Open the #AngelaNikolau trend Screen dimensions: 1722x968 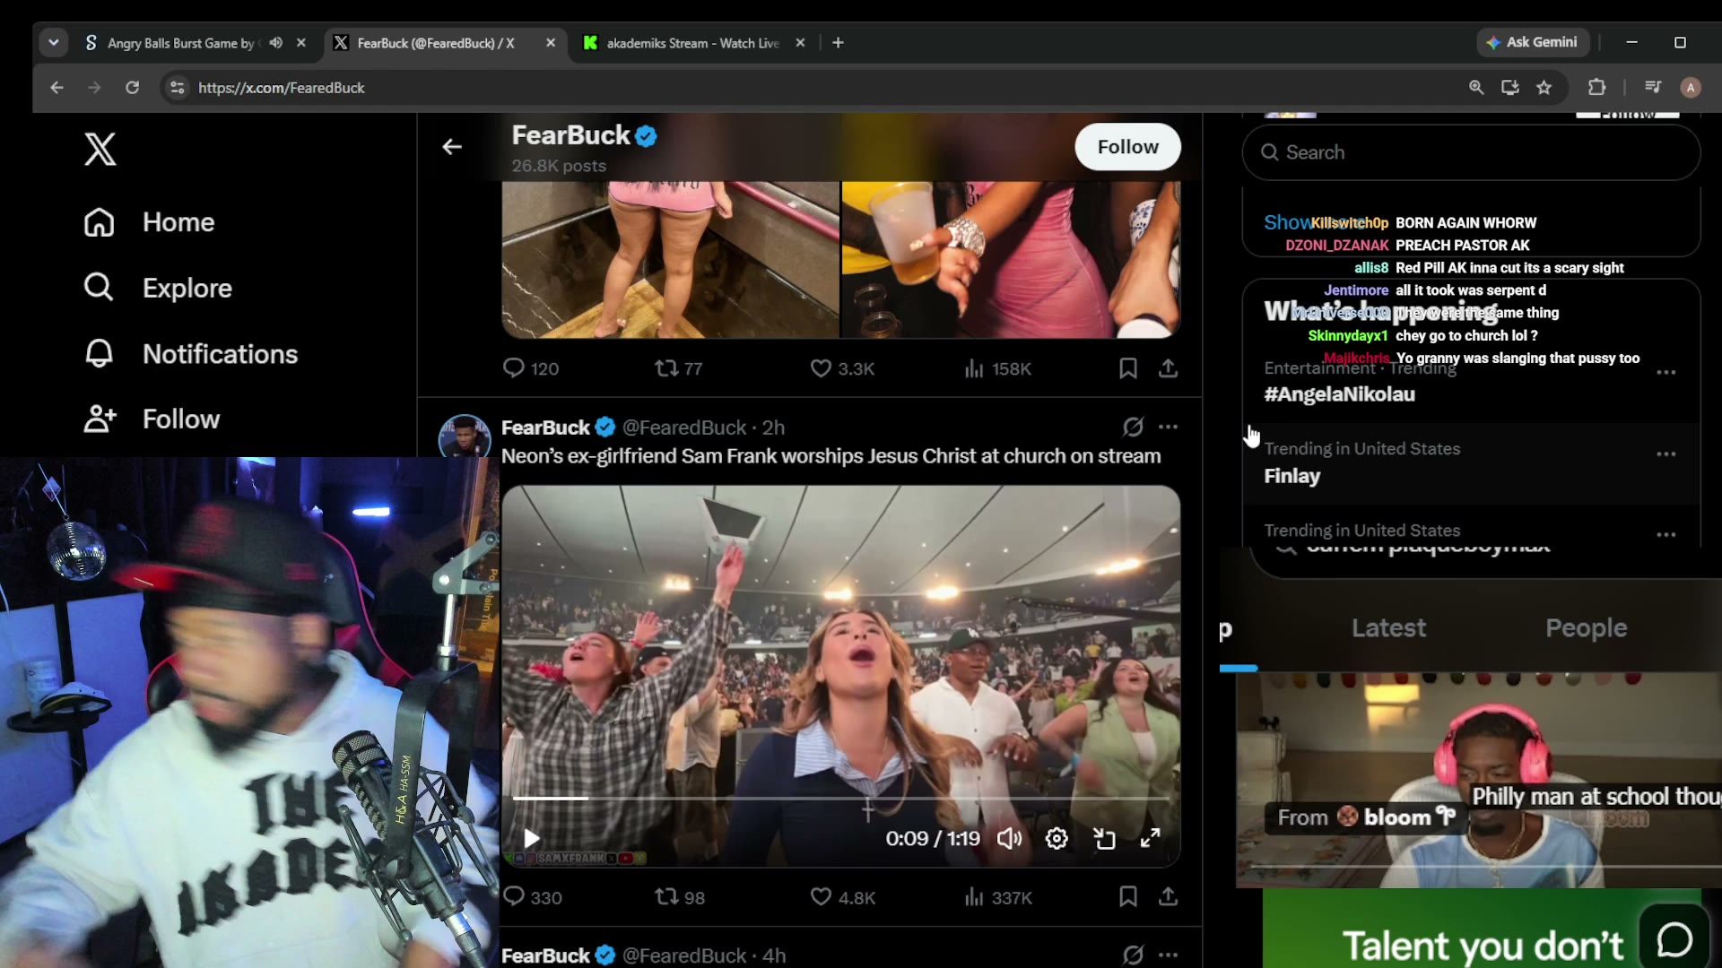tap(1339, 394)
